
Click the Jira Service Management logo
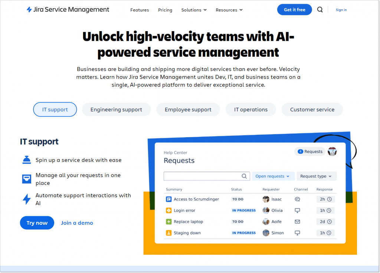68,10
